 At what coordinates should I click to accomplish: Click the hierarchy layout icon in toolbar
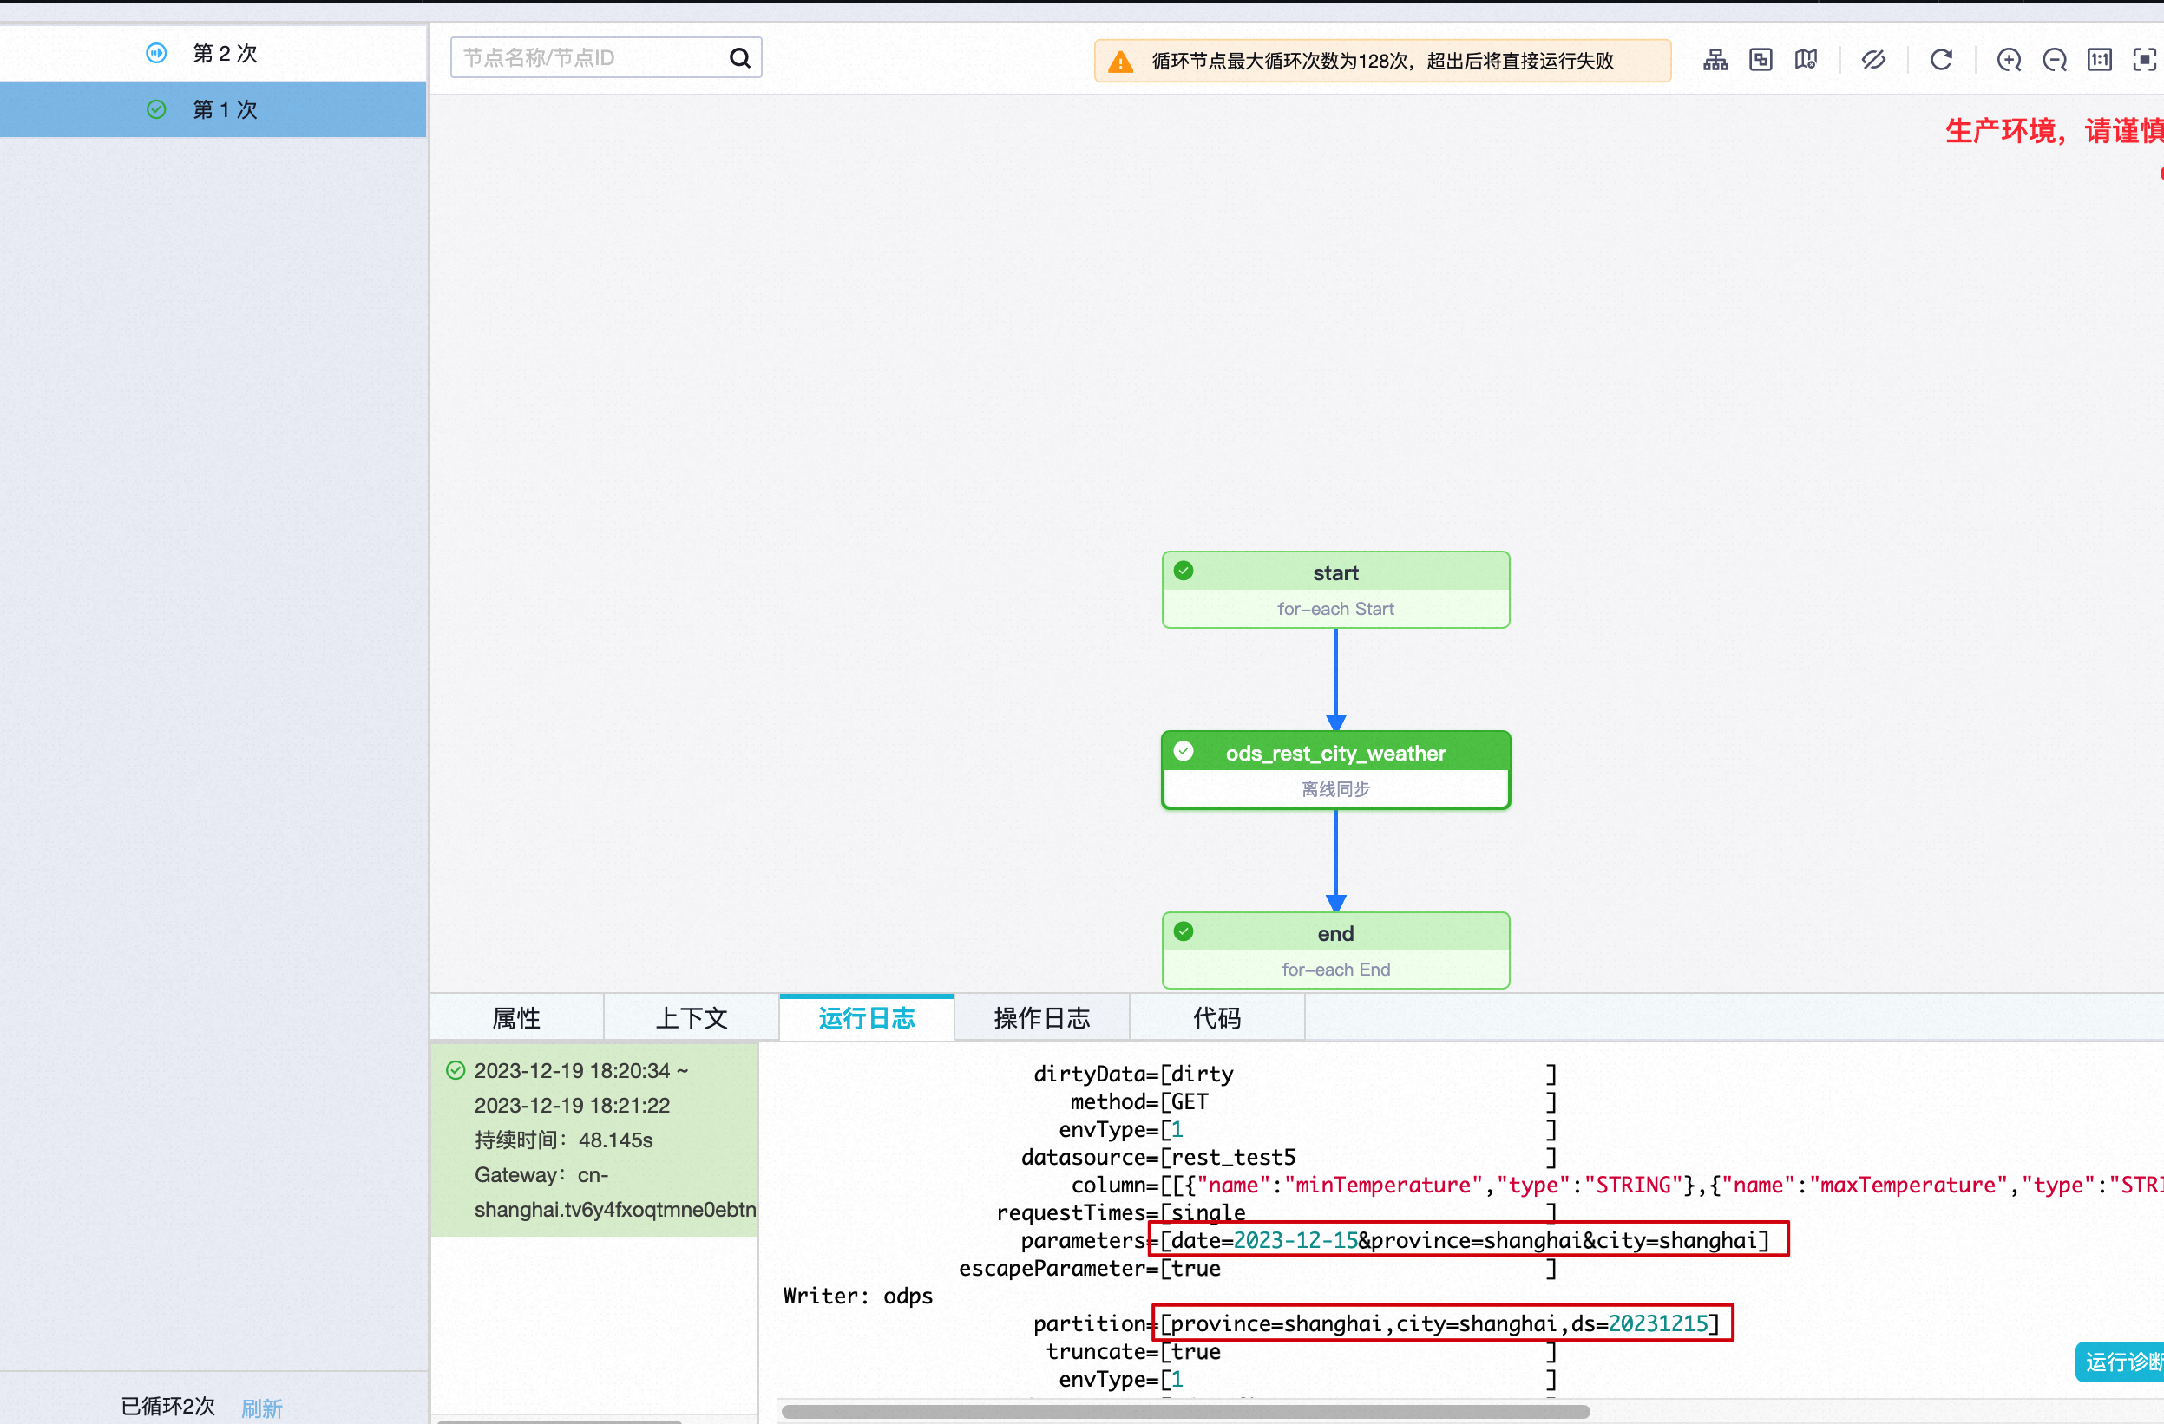[x=1715, y=60]
